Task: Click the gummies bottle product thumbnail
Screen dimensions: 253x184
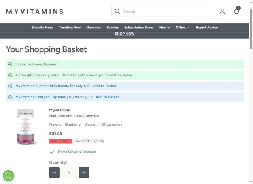Action: [x=26, y=127]
